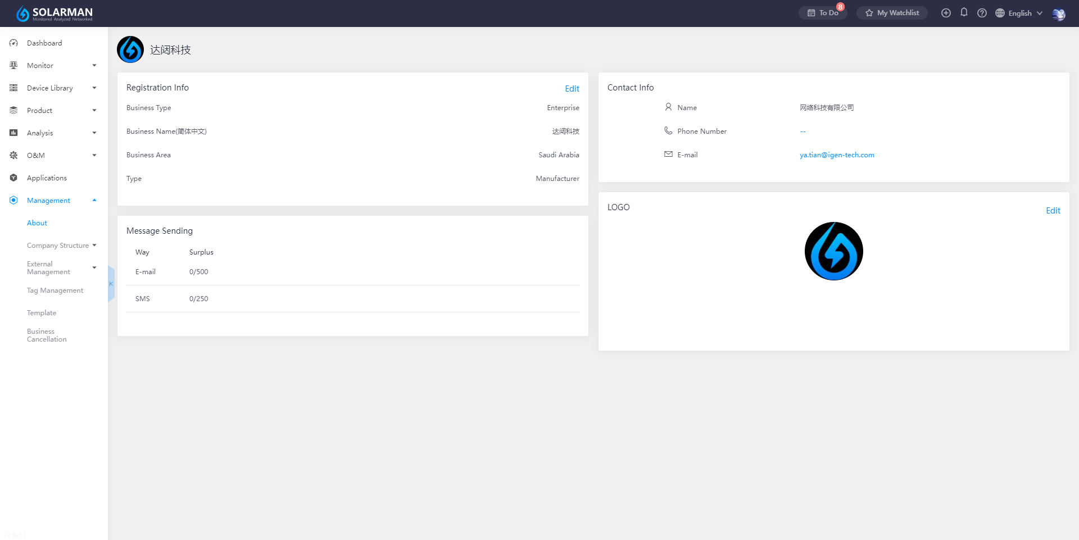Open the To Do list
1079x540 pixels.
click(x=823, y=13)
